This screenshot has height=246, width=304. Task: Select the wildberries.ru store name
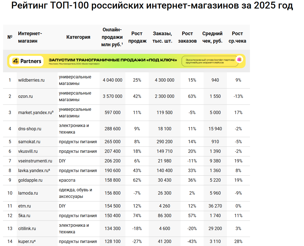tap(31, 80)
